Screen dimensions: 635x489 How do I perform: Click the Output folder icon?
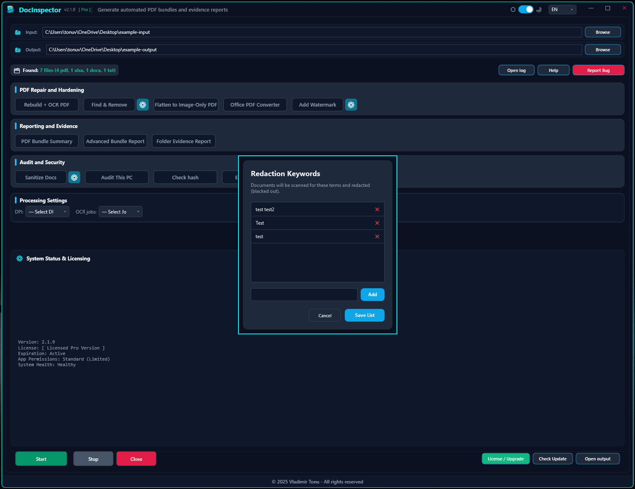tap(18, 50)
